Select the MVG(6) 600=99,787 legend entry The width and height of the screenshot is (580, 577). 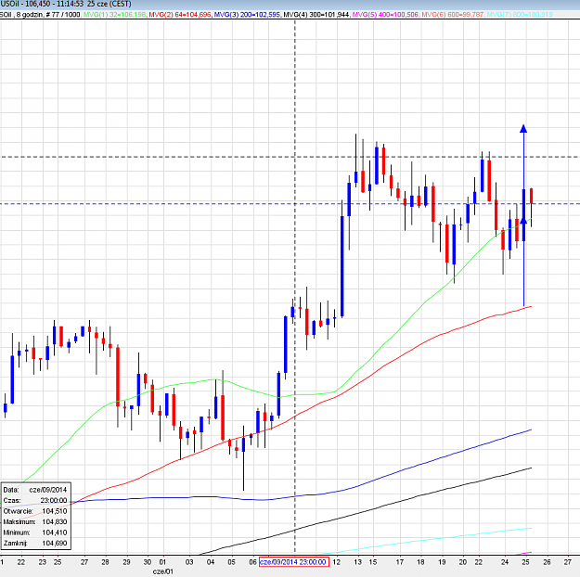pos(453,15)
